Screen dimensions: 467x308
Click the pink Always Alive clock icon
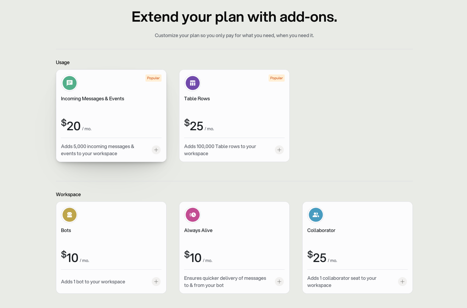192,215
